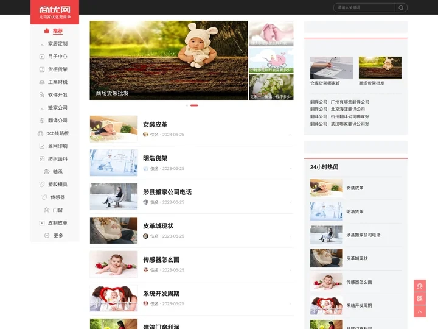This screenshot has width=438, height=329.
Task: Open the 广州有哪些翻译公司 link
Action: [350, 102]
